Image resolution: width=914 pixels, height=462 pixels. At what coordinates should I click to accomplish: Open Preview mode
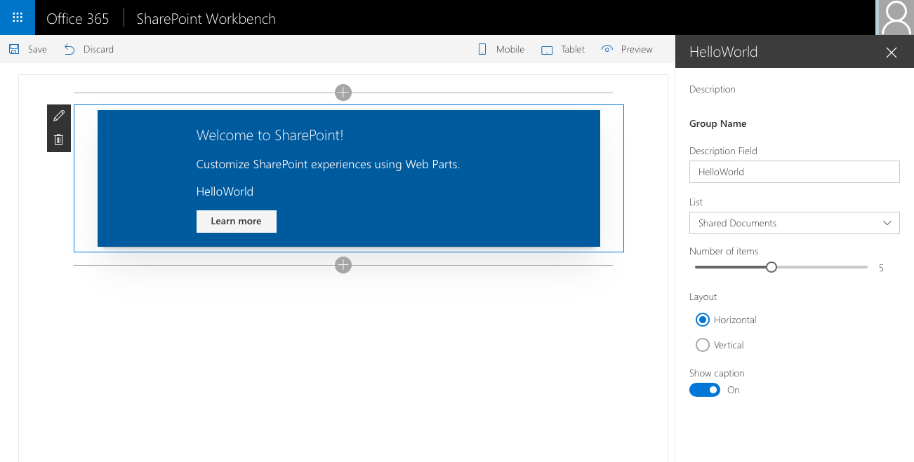coord(627,49)
